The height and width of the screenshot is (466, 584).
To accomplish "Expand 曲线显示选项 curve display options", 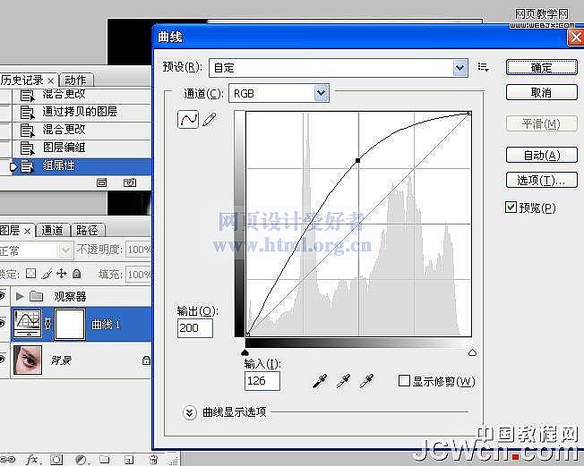I will pyautogui.click(x=190, y=412).
